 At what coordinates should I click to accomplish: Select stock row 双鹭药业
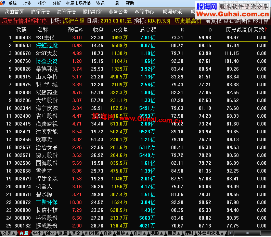point(135,92)
